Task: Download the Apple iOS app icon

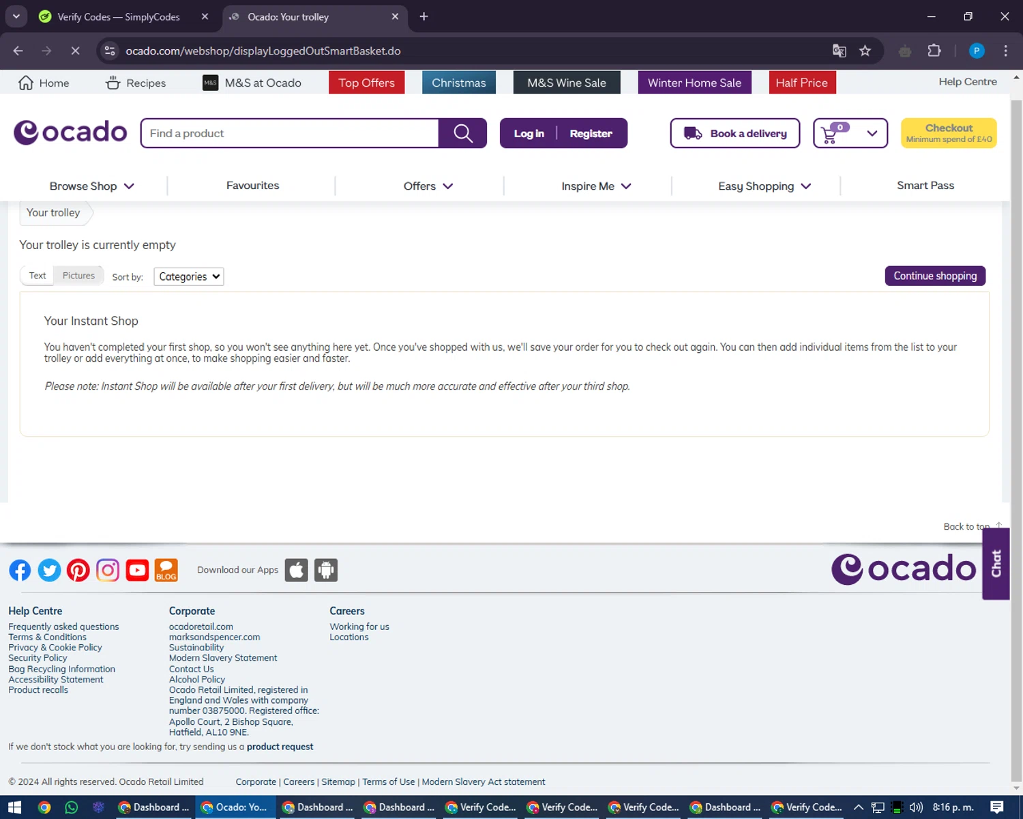Action: [297, 570]
